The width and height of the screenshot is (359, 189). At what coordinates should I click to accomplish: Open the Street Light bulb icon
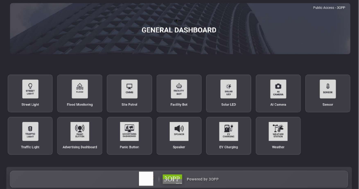[x=30, y=89]
